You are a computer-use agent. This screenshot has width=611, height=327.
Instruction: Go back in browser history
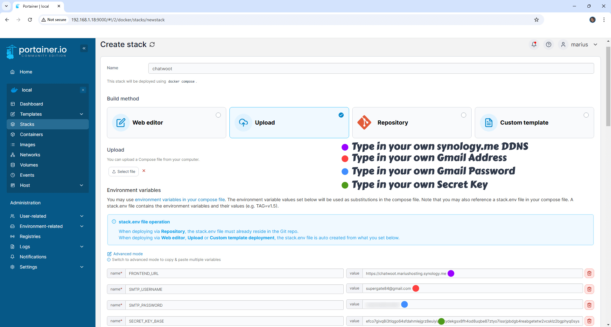(x=7, y=20)
